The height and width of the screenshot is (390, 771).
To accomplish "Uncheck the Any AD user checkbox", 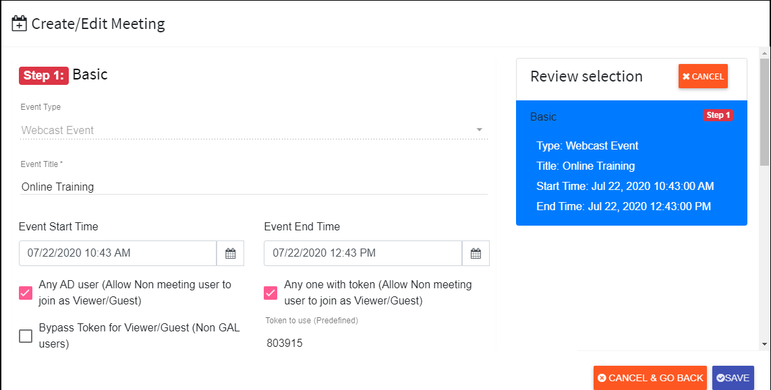I will pos(26,293).
